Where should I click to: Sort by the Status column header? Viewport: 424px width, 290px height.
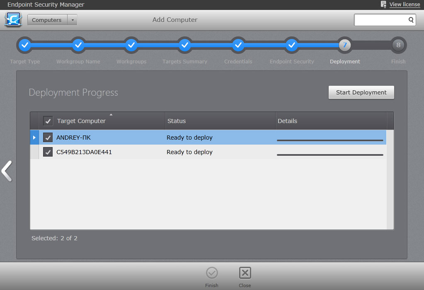click(220, 121)
